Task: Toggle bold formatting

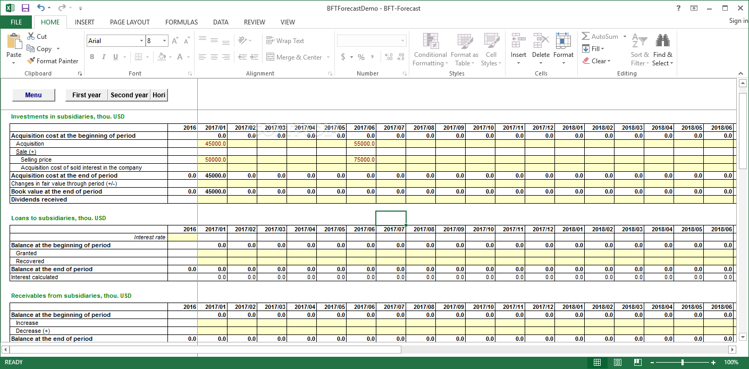Action: point(92,57)
